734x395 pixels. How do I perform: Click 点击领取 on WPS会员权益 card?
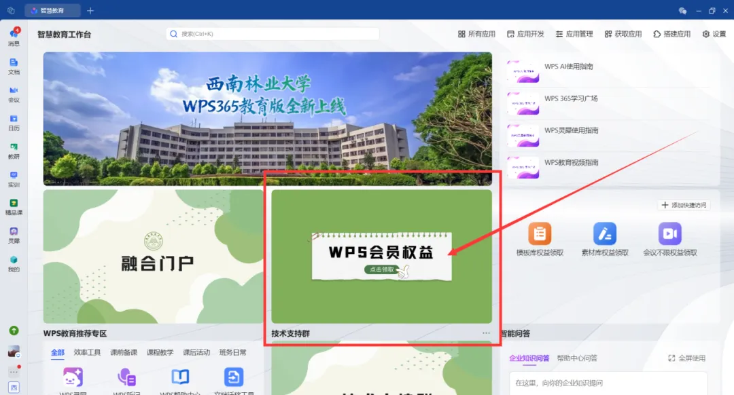click(x=382, y=269)
